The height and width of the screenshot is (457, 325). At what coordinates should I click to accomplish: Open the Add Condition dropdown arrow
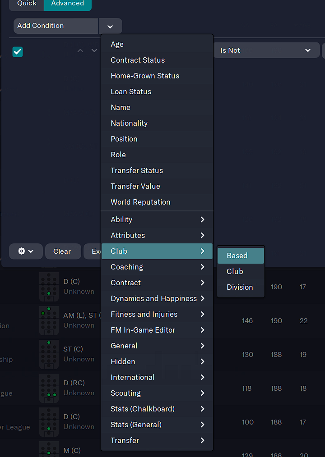coord(110,26)
